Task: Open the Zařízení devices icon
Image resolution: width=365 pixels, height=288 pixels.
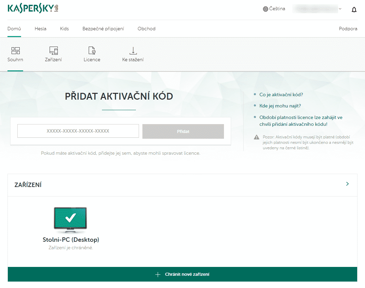Action: tap(53, 51)
